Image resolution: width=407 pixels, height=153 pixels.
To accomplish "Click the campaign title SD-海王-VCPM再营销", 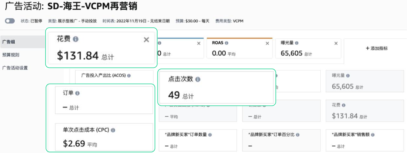I will 92,6.
